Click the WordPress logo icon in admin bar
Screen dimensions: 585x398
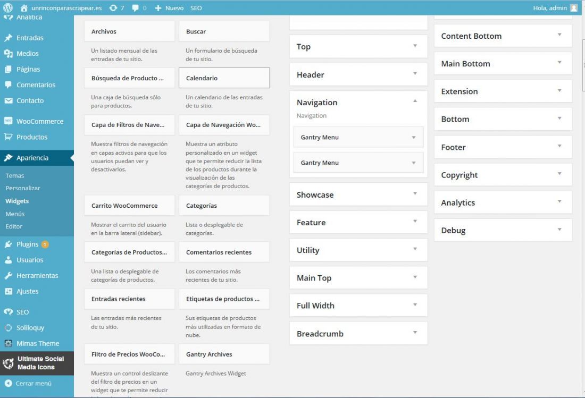pos(8,7)
